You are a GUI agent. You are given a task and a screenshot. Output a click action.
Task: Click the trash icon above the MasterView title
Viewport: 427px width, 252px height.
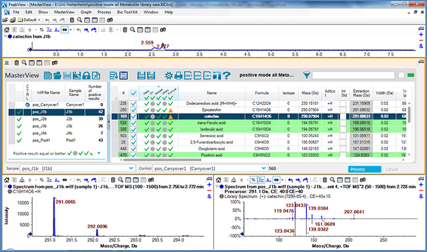coord(17,63)
